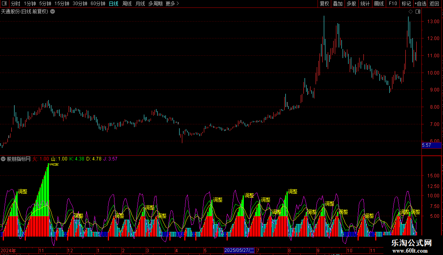Click the diamond icon in chart corner
Screen dimensions: 443x255
click(410, 12)
